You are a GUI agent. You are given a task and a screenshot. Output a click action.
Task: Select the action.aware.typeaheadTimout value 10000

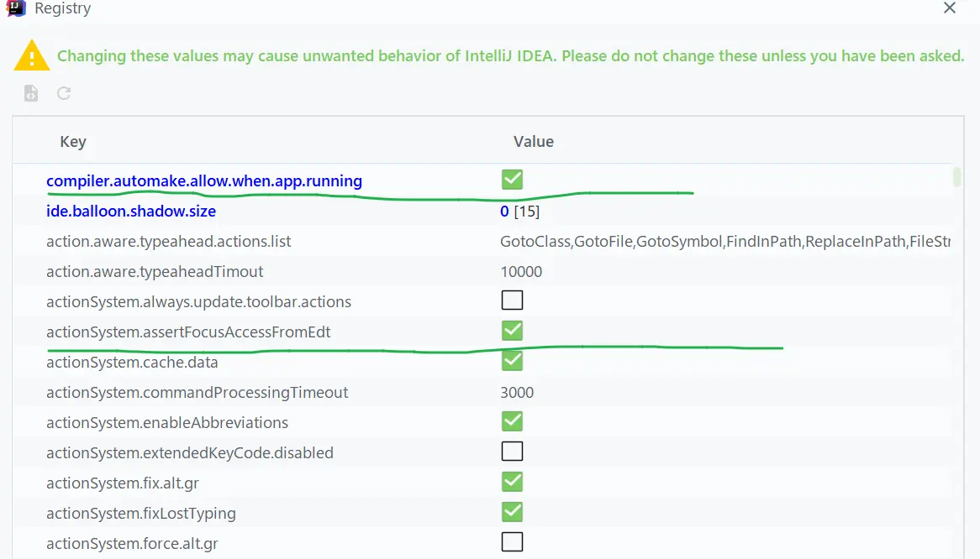point(521,272)
